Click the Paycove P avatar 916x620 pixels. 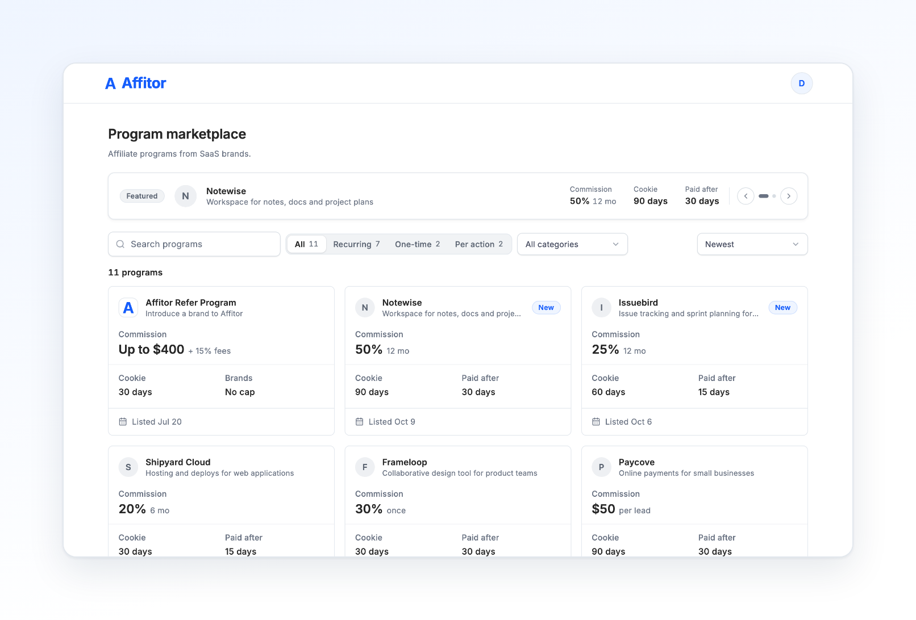pos(601,467)
